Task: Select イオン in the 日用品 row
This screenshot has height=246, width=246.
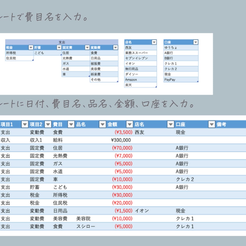Action: click(154, 211)
